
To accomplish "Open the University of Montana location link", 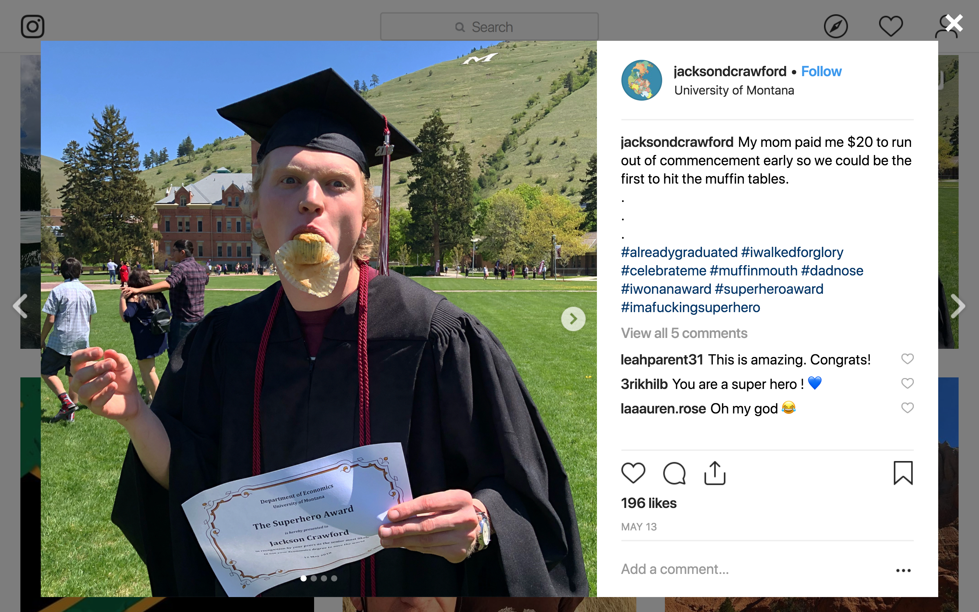I will (734, 90).
